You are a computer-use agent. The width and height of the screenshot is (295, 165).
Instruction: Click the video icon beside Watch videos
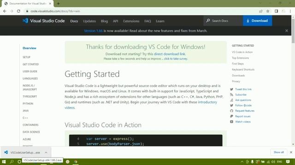(x=231, y=121)
